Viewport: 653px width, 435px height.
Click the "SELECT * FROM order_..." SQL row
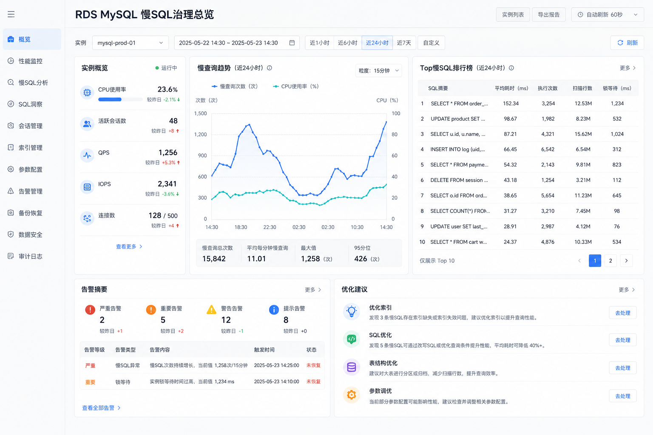pos(528,104)
